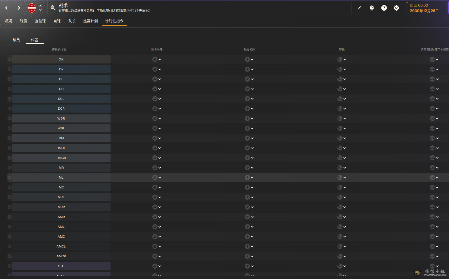Tick the checkbox beside DR
Viewport: 449px width, 279px height.
tap(10, 69)
